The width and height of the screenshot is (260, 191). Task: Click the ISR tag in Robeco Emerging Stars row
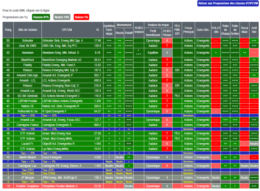tap(177, 85)
